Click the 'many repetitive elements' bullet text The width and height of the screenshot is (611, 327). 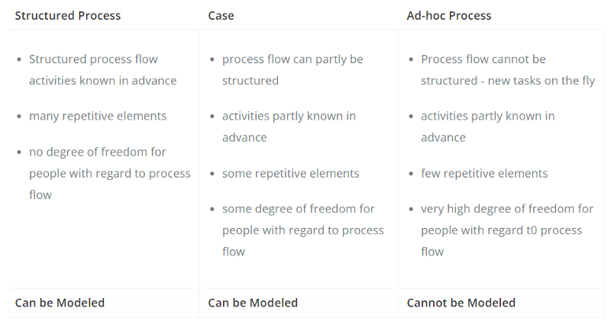coord(98,116)
